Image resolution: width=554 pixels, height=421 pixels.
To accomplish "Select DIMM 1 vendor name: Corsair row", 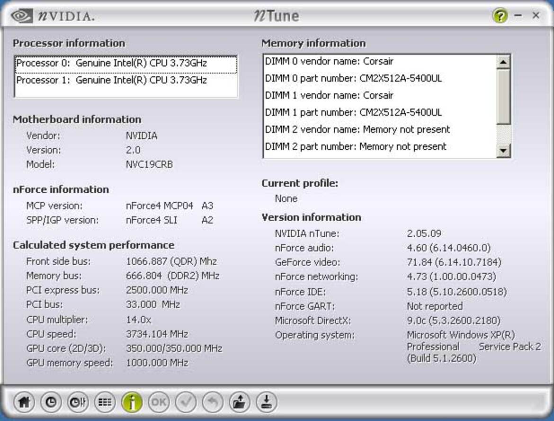I will coord(380,96).
